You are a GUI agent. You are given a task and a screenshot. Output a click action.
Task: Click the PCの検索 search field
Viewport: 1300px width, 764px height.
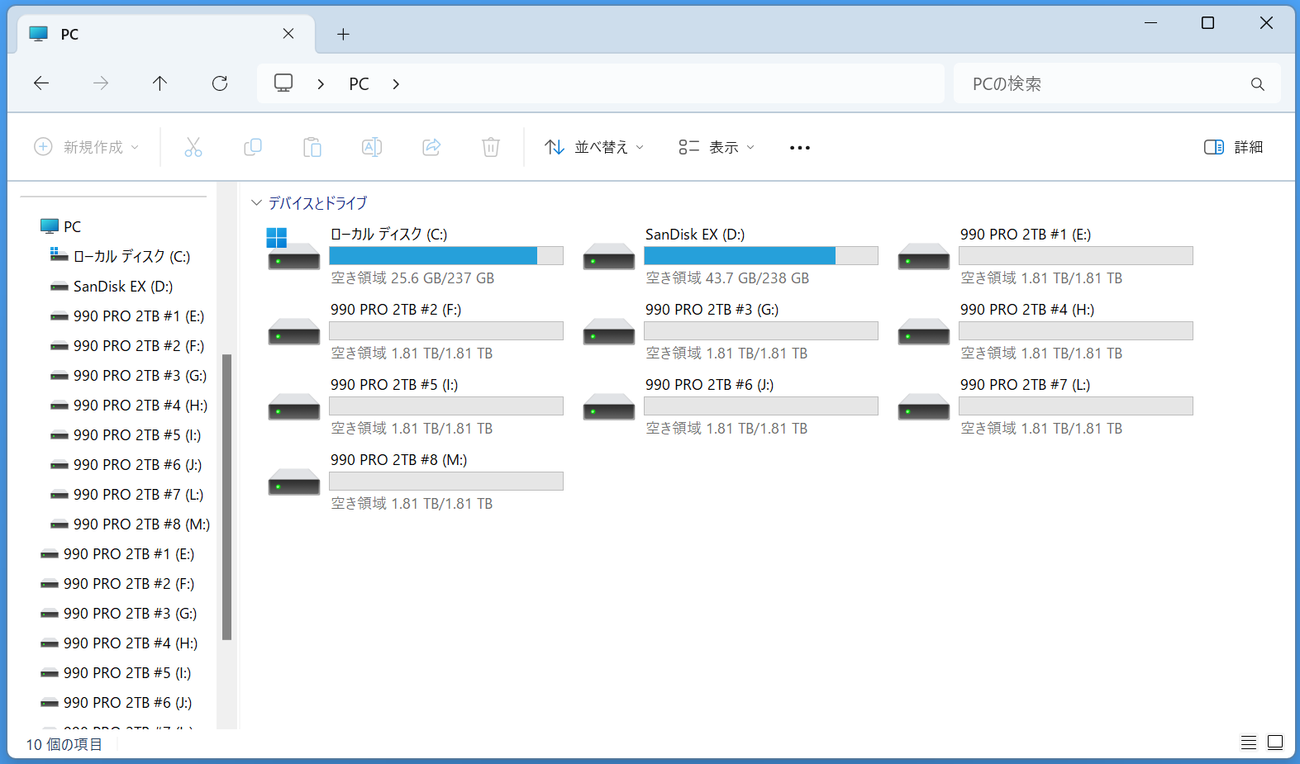pyautogui.click(x=1117, y=83)
